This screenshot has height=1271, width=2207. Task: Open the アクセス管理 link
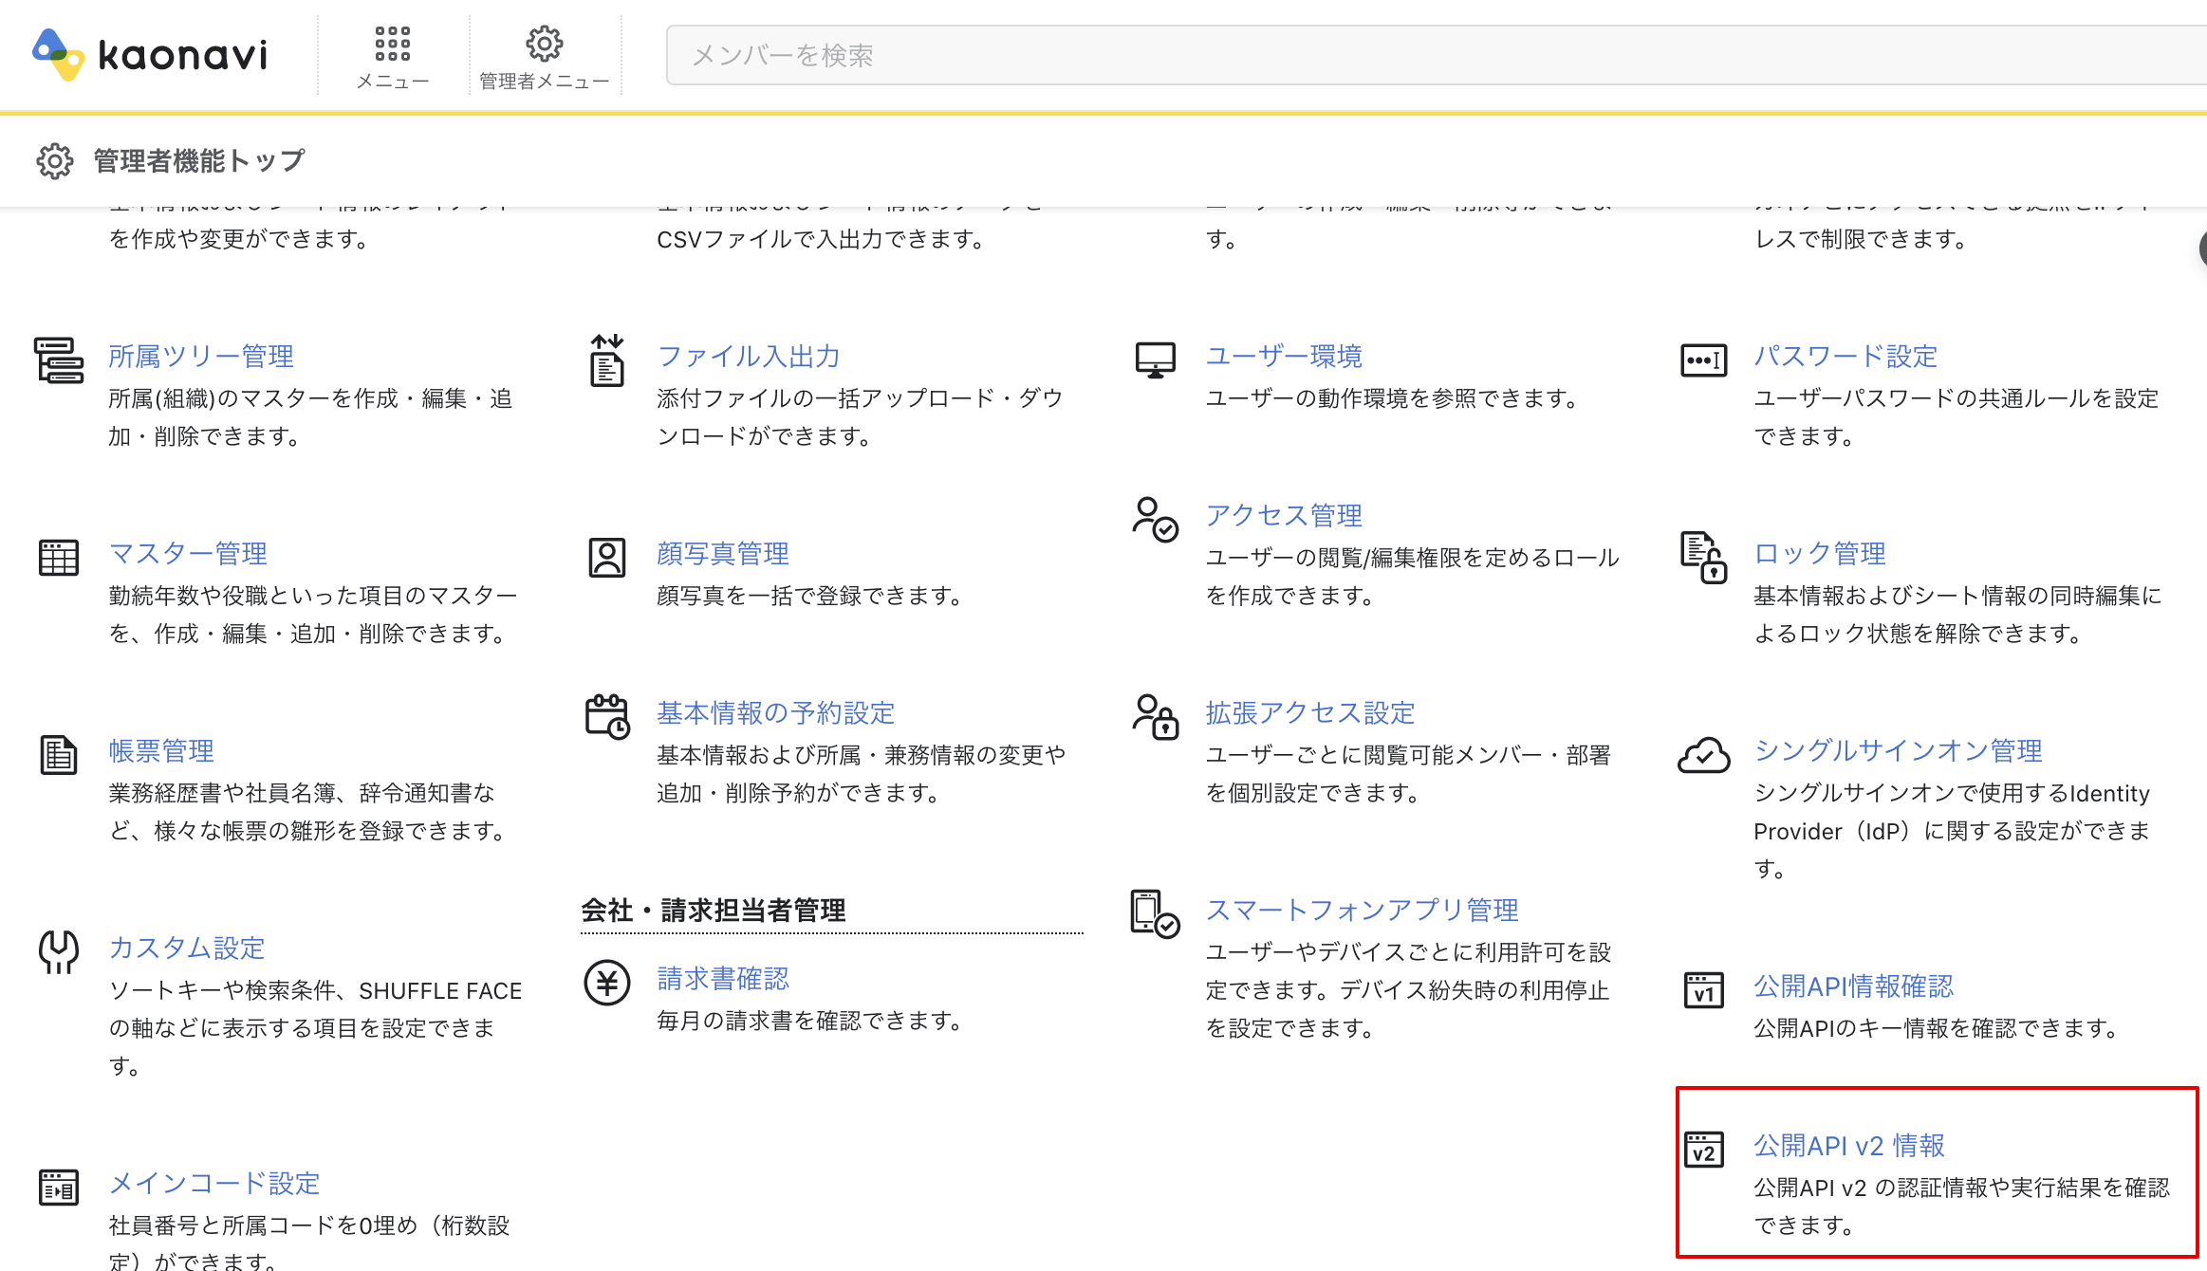point(1284,516)
